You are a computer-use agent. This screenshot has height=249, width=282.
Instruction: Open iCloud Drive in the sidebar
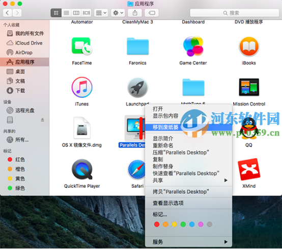coord(24,43)
